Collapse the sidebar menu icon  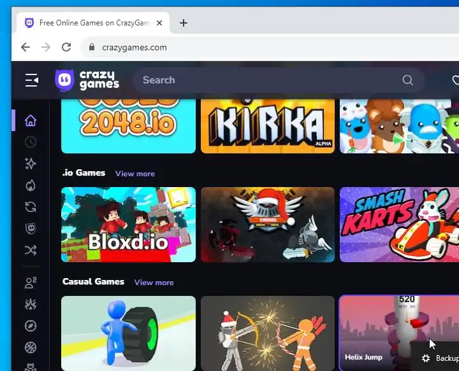click(x=32, y=80)
